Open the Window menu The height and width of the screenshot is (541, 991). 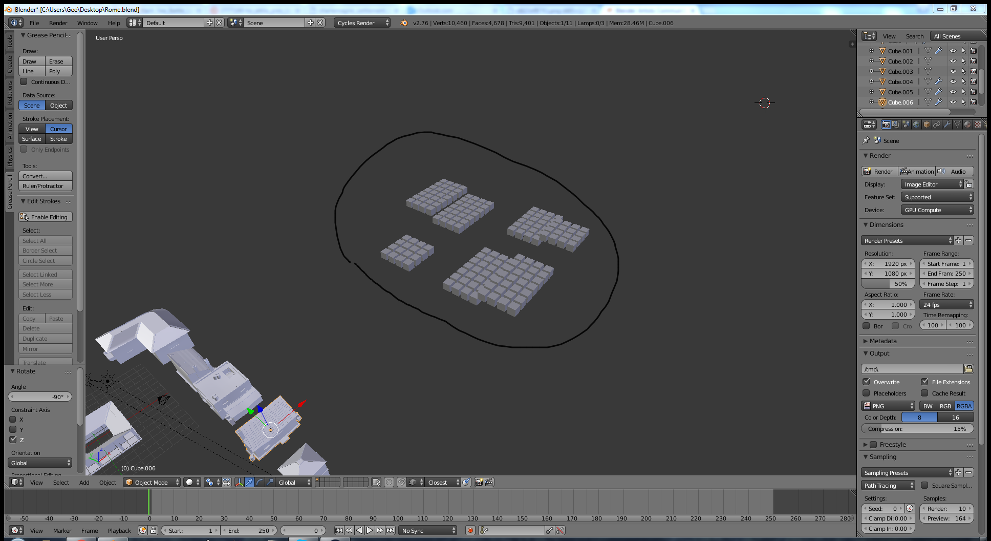[88, 23]
